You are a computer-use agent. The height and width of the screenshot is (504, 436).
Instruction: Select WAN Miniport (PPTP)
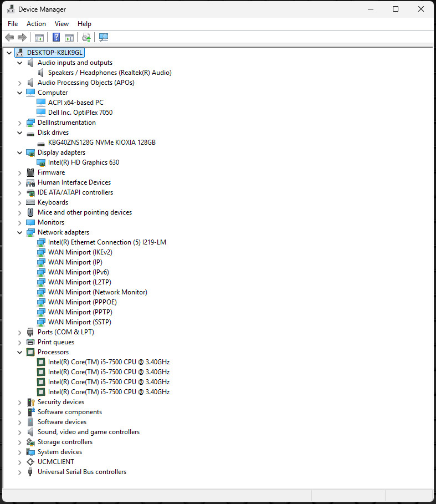[80, 312]
